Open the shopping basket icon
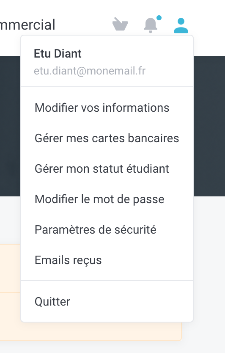Screen dimensions: 225x353 tap(120, 24)
